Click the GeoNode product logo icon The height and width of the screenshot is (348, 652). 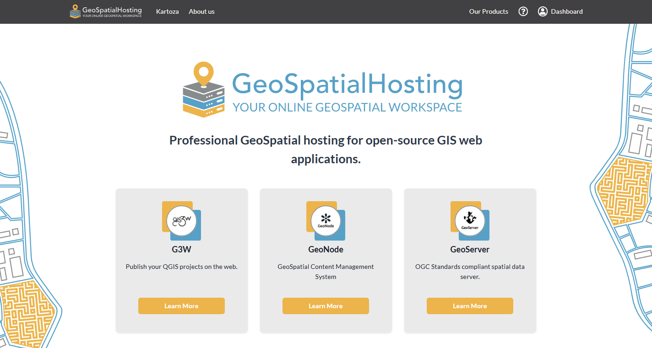pos(326,221)
